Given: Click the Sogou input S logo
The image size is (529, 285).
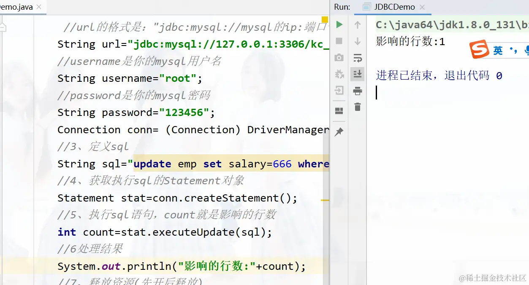Looking at the screenshot, I should 480,50.
